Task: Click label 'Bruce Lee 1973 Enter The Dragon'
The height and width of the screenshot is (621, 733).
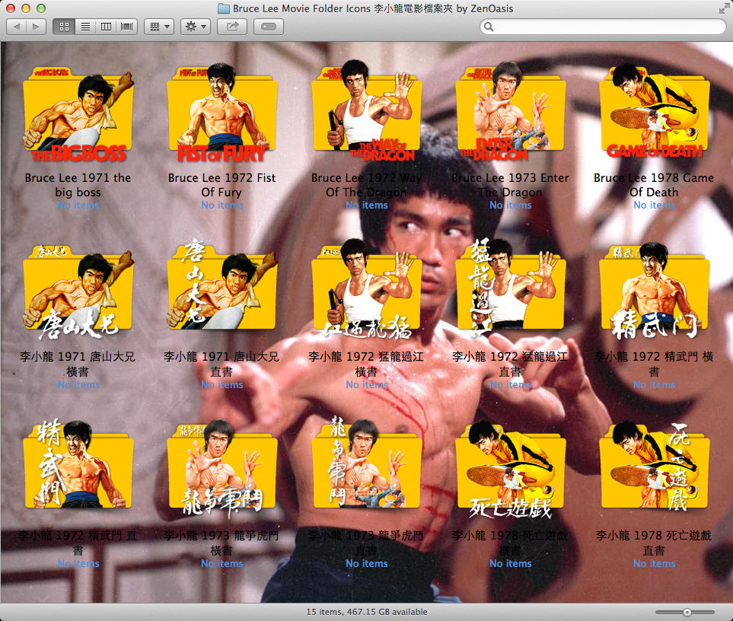Action: [511, 185]
